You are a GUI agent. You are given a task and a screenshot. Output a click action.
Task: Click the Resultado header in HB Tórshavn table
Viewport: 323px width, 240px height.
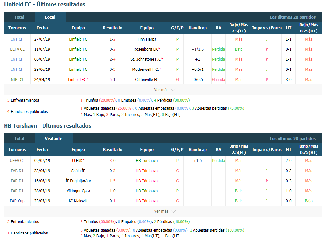(x=112, y=150)
